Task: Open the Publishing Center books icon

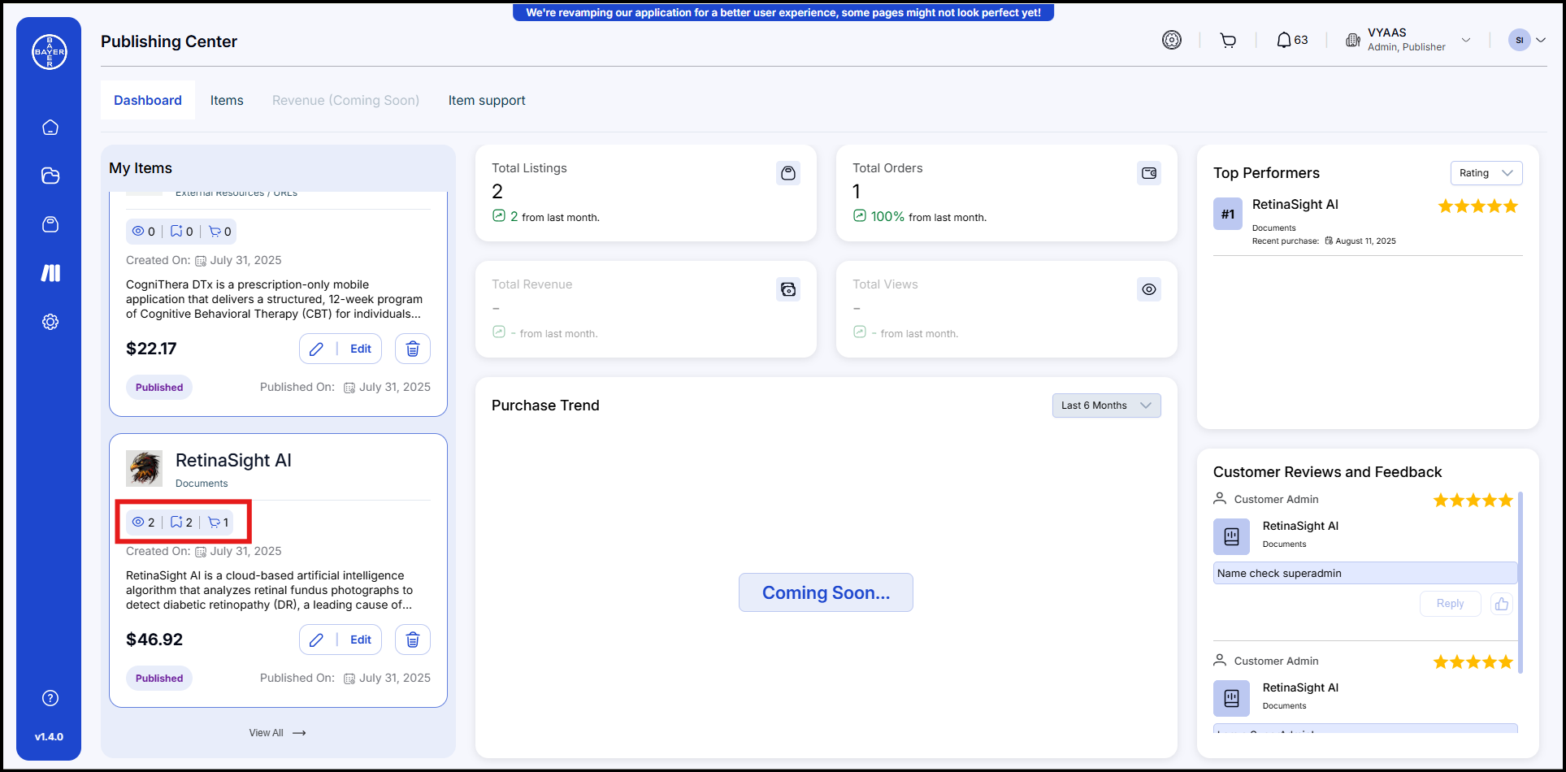Action: coord(50,273)
